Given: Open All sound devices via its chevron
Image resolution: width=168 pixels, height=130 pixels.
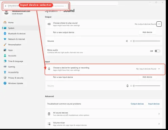Looking at the screenshot, I should [x=159, y=114].
